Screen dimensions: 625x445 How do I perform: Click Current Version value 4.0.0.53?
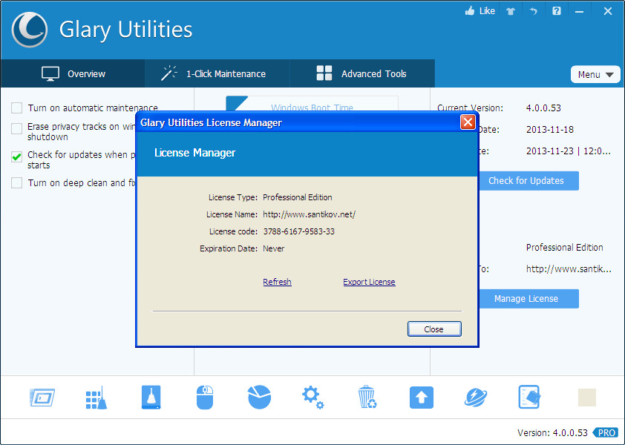click(543, 108)
